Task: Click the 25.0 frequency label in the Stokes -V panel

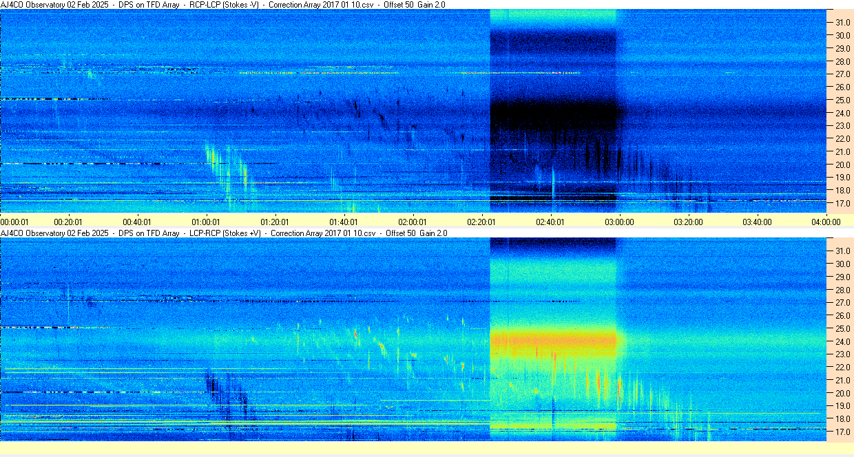Action: (842, 100)
